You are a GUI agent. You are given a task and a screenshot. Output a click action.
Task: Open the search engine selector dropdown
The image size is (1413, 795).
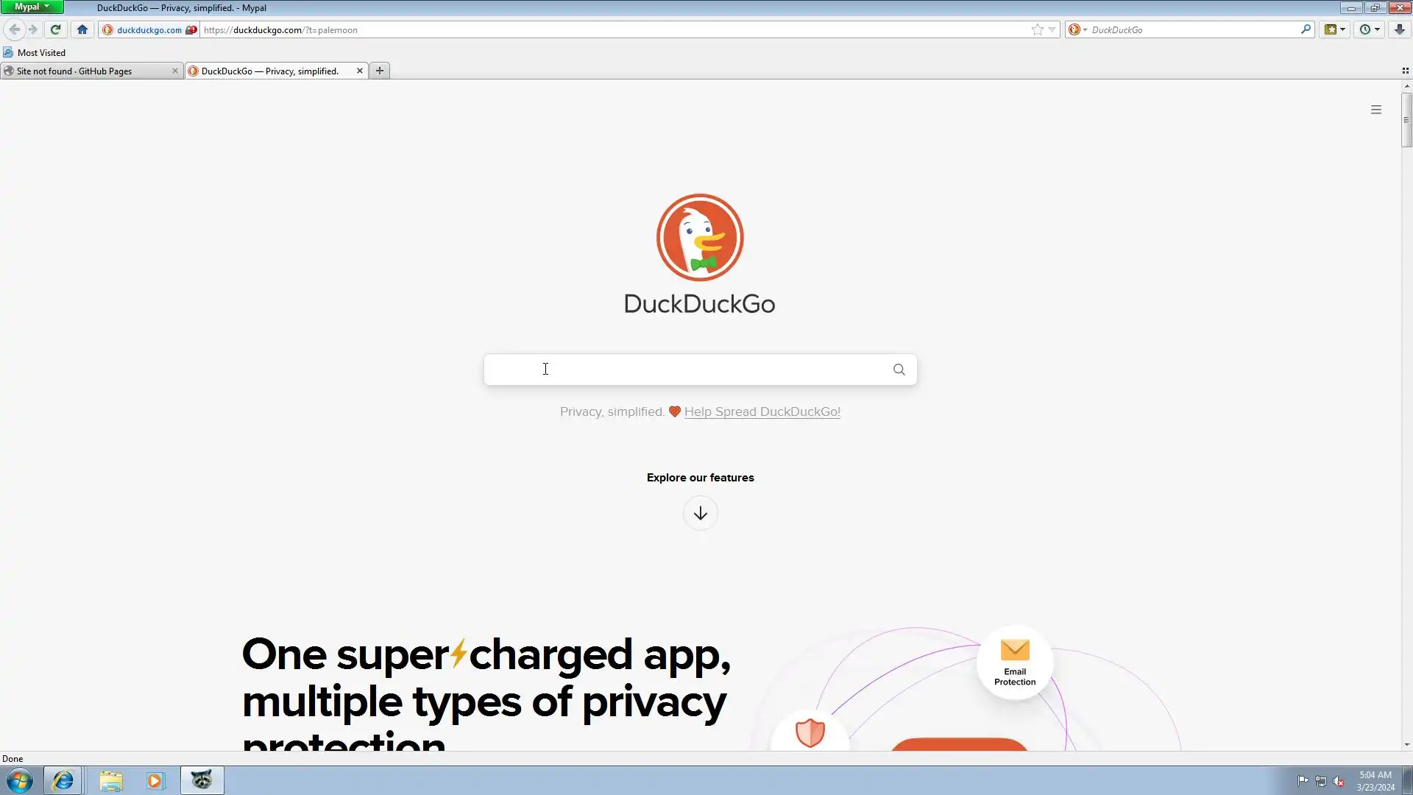(x=1077, y=29)
